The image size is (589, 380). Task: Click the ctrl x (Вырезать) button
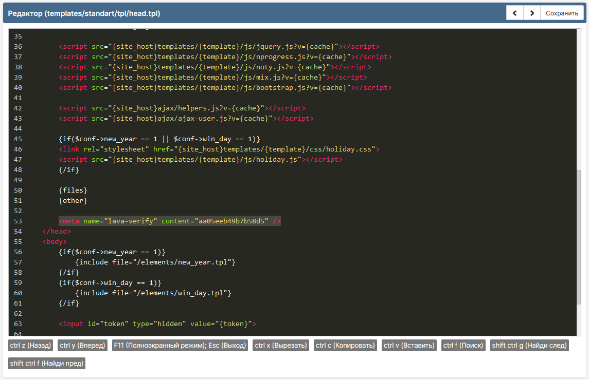(x=281, y=345)
